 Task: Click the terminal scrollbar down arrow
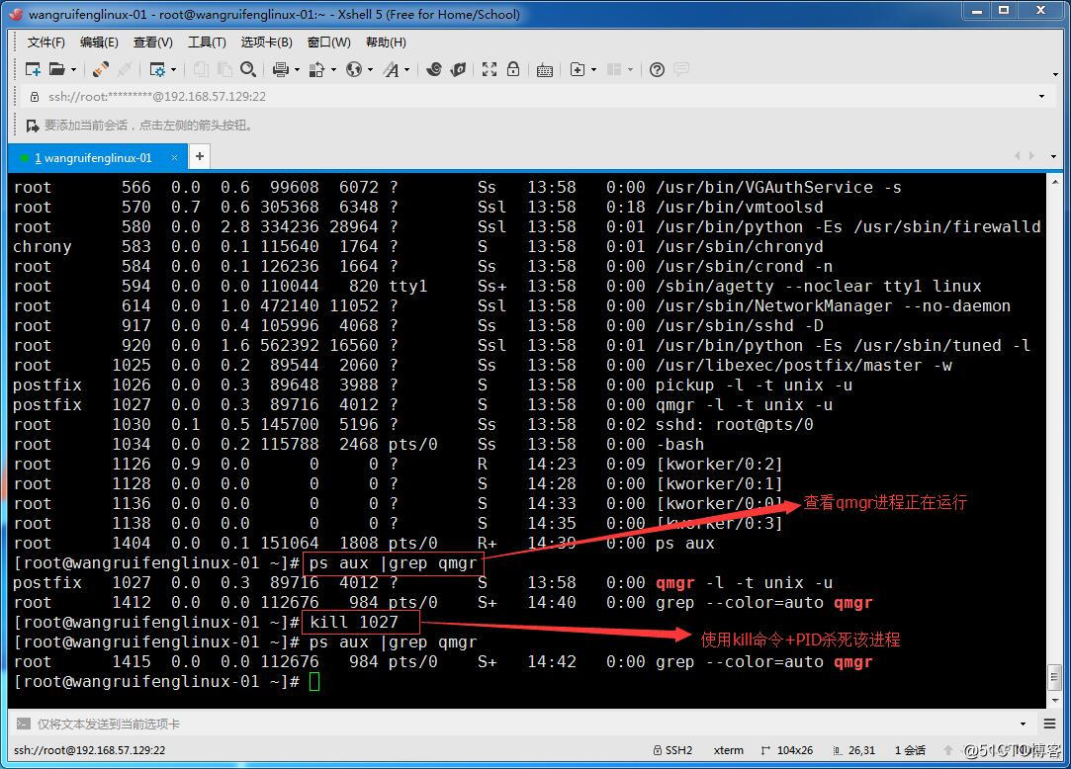(x=1054, y=700)
